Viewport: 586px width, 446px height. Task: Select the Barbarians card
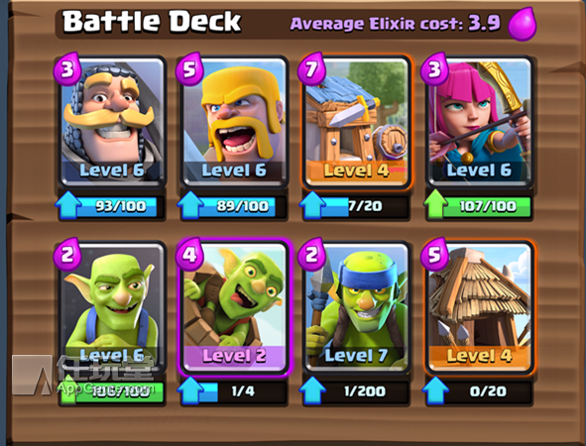point(234,121)
